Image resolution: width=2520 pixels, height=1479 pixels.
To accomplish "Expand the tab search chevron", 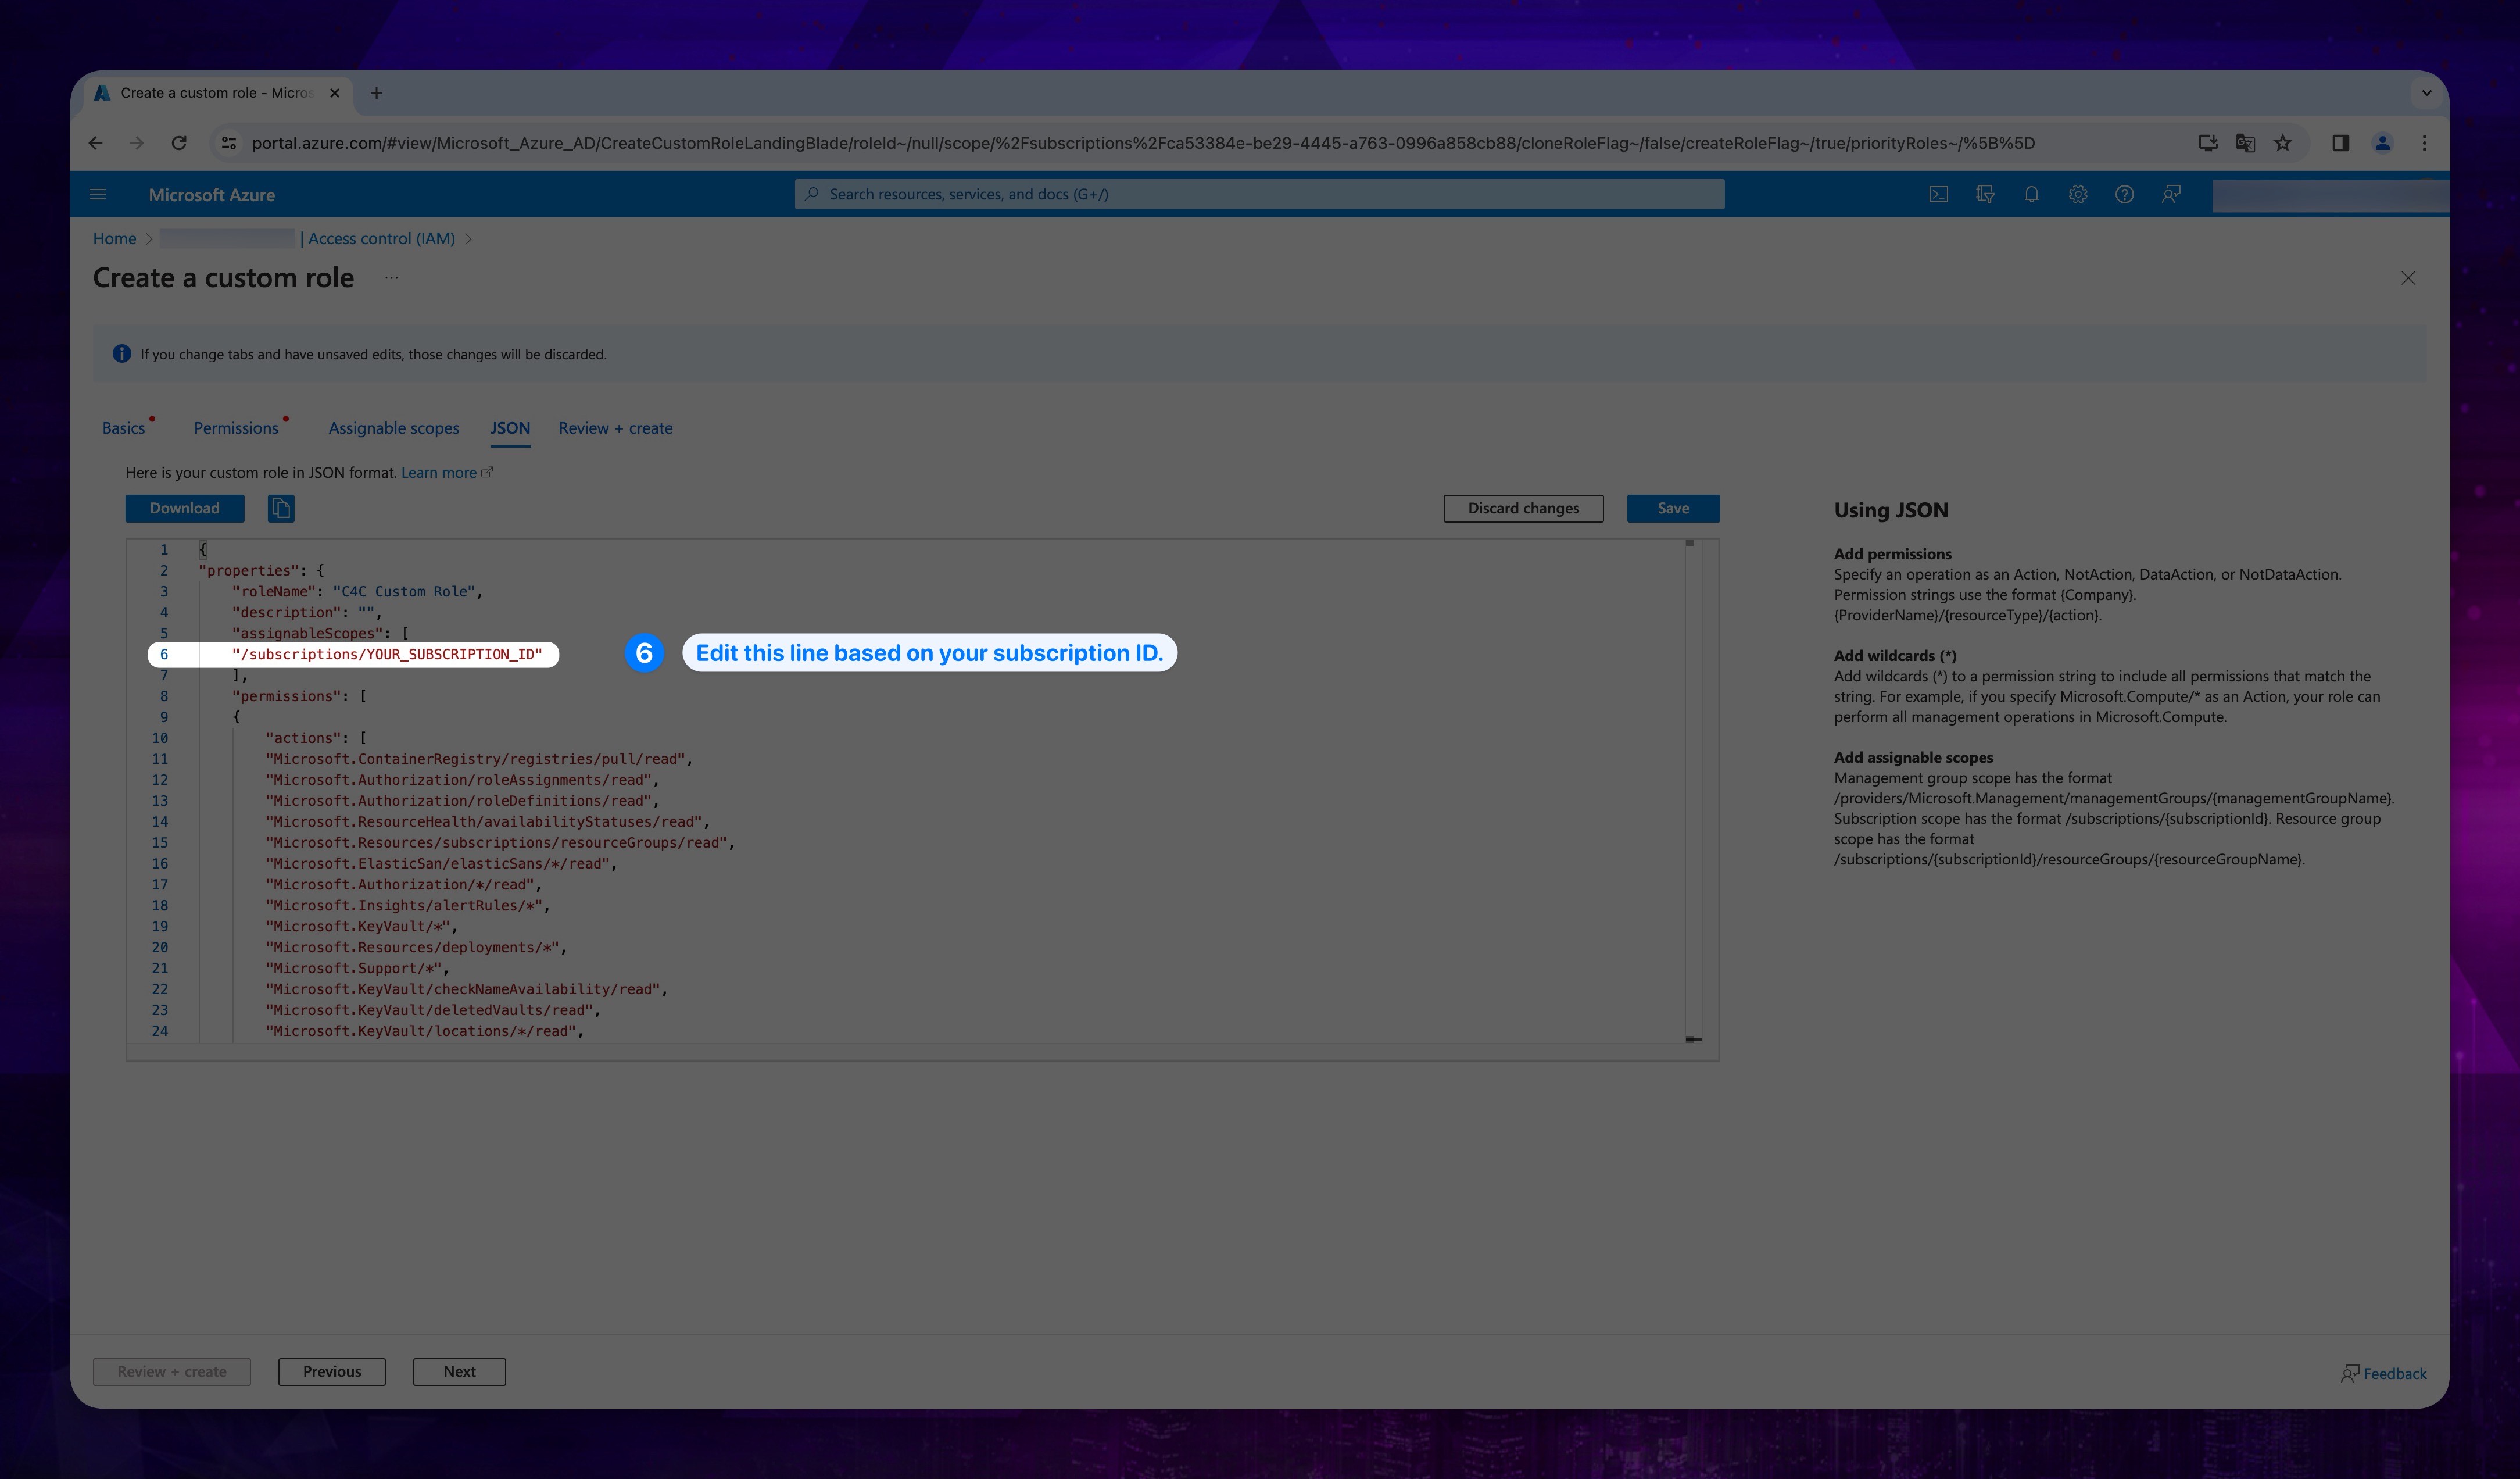I will 2426,93.
